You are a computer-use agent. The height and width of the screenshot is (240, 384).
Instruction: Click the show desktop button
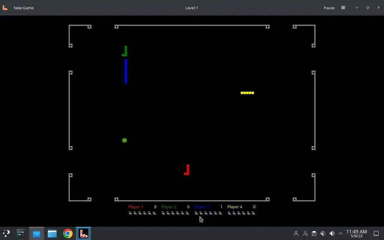(376, 233)
